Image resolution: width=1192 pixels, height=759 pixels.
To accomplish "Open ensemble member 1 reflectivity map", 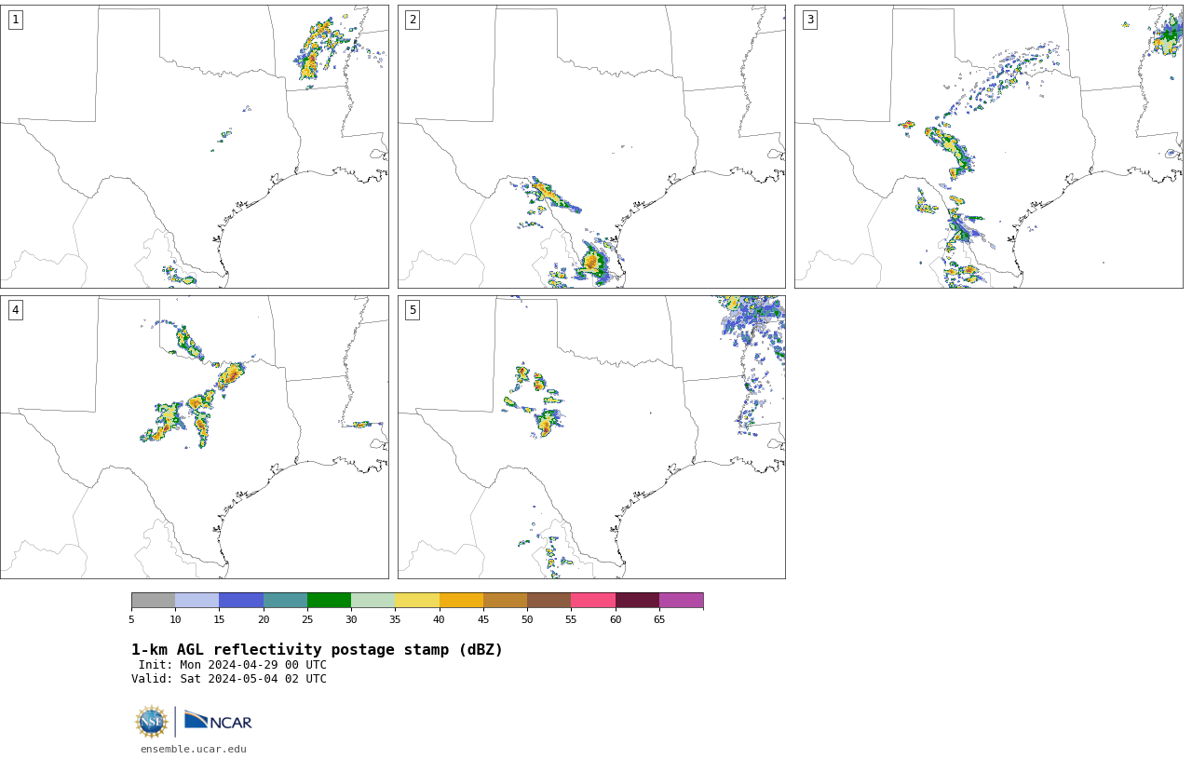I will tap(195, 146).
